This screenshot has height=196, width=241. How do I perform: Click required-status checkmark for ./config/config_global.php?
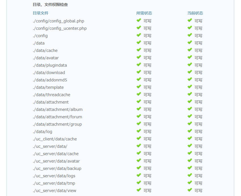coord(139,20)
